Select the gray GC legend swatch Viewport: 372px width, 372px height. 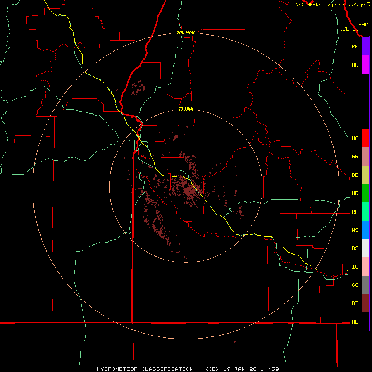coord(365,285)
